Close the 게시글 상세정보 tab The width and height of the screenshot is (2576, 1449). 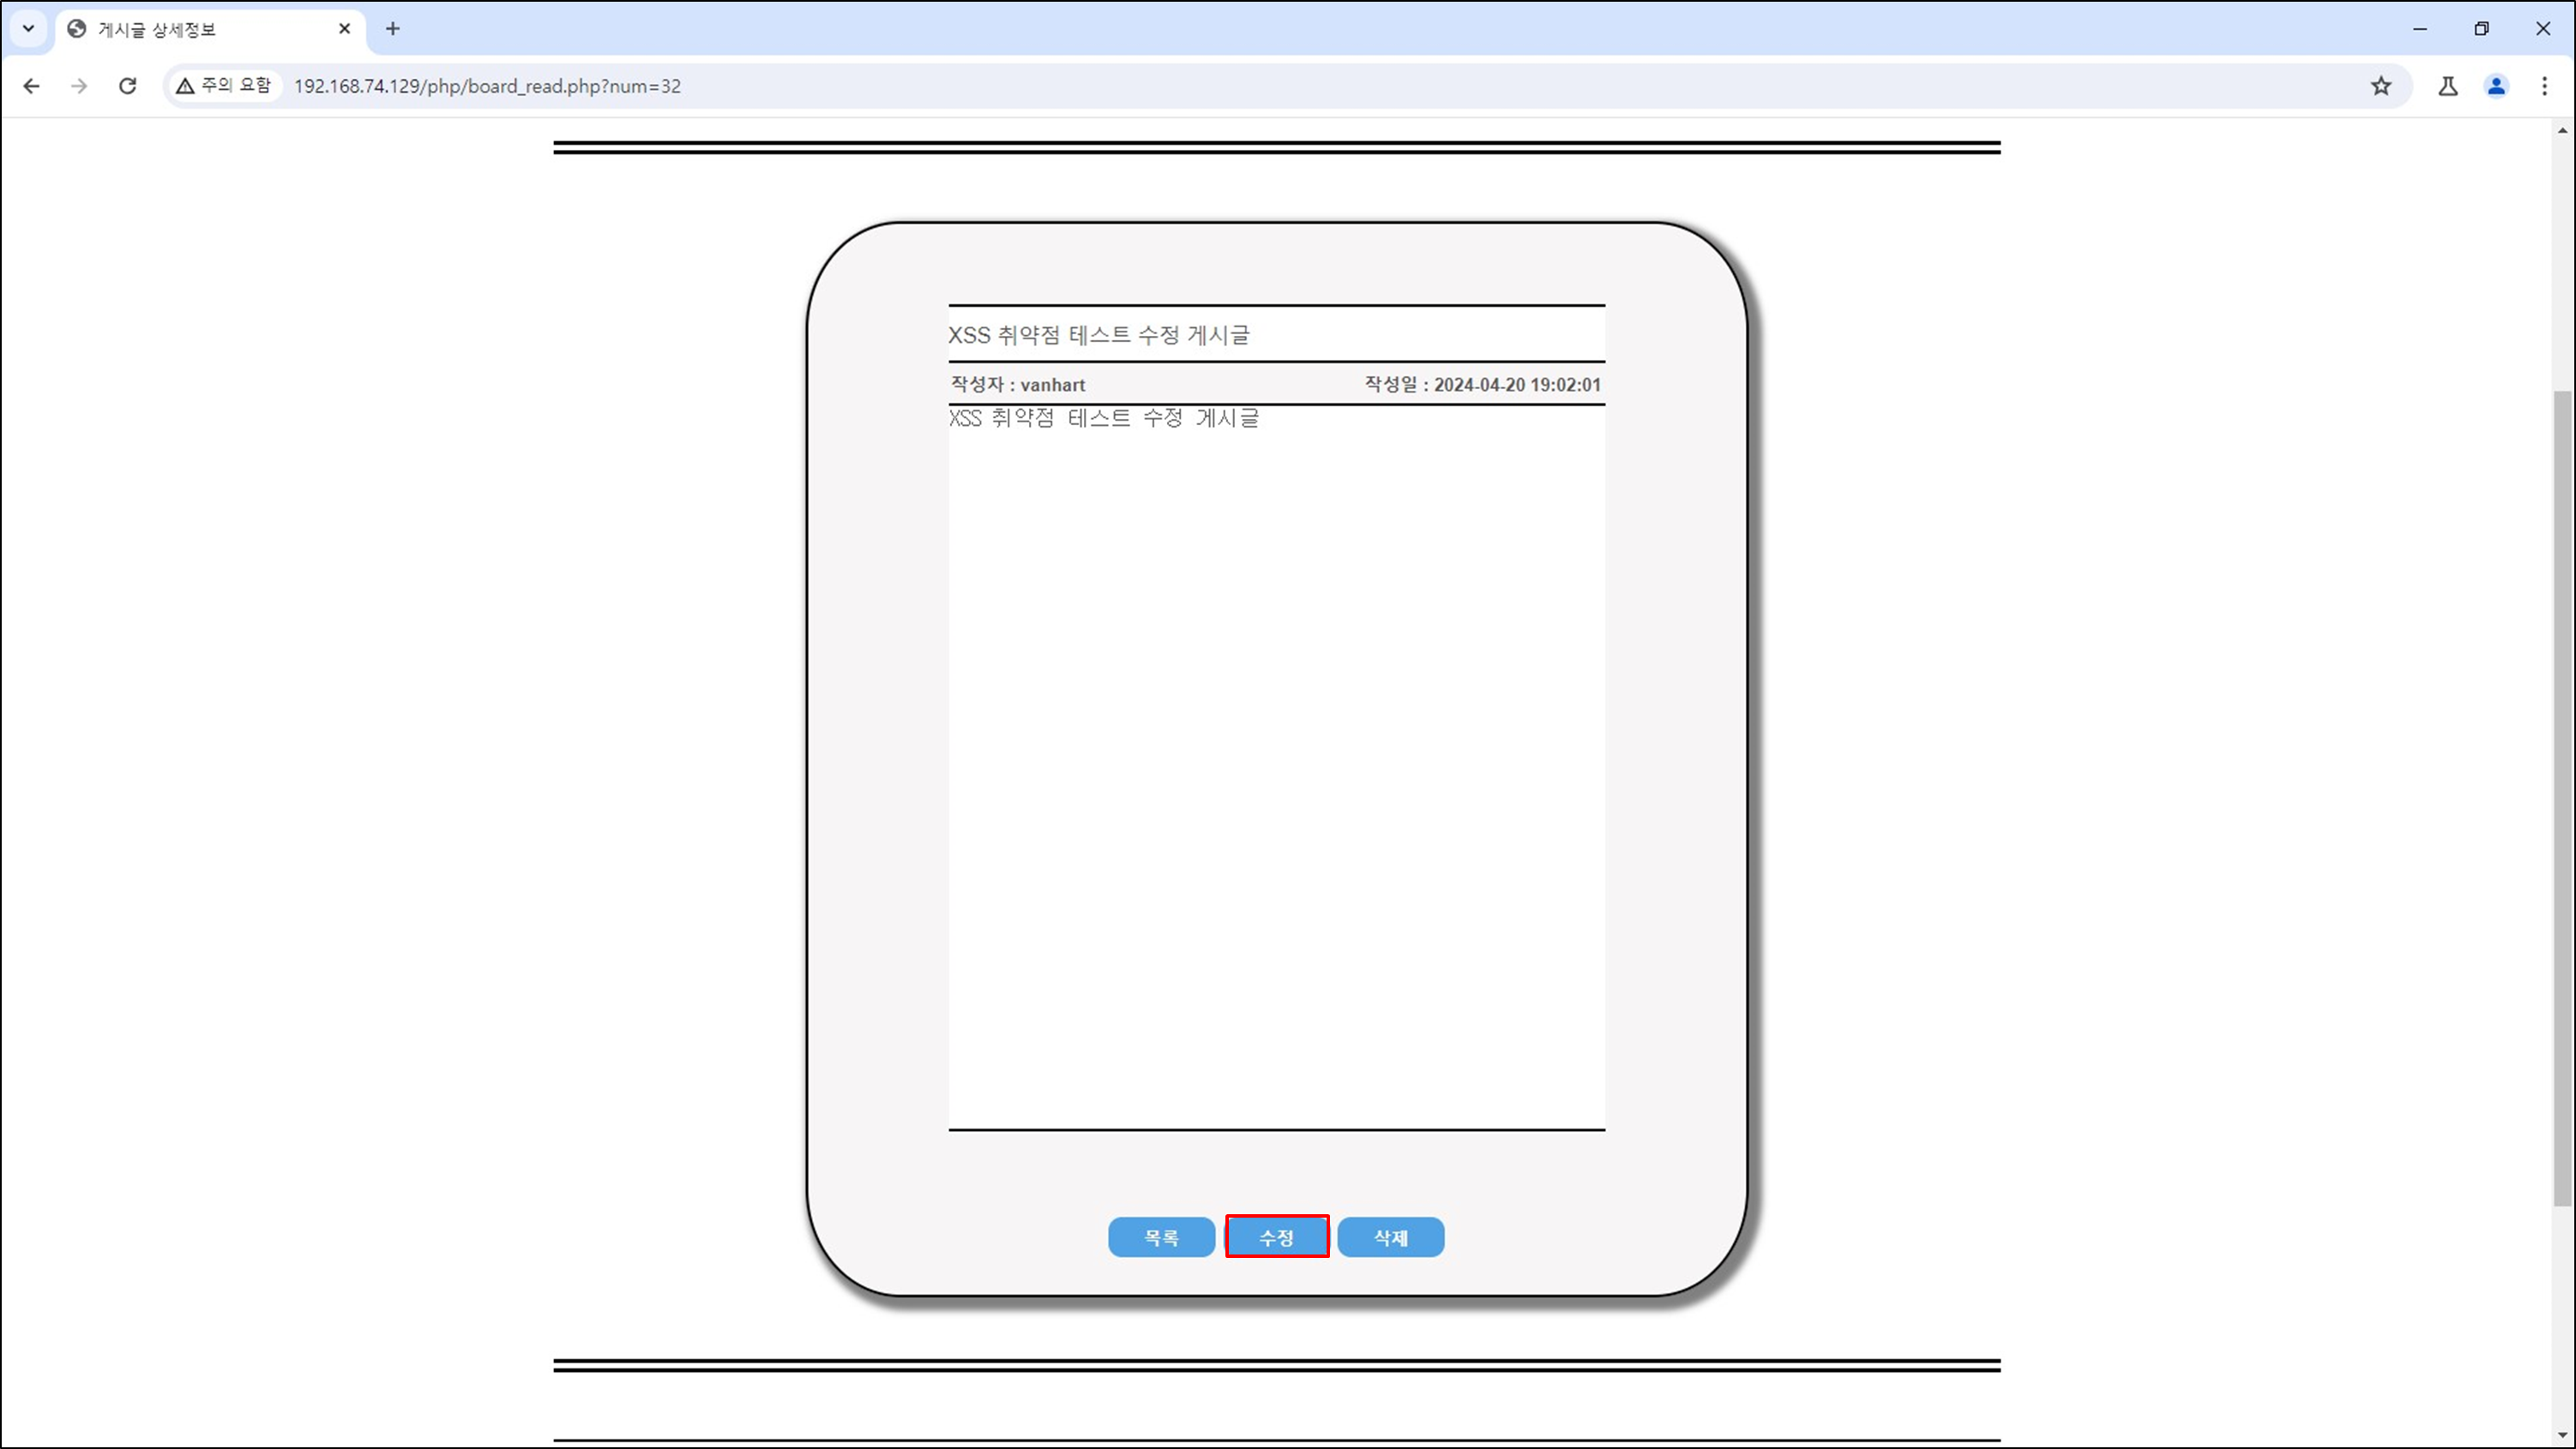[344, 29]
